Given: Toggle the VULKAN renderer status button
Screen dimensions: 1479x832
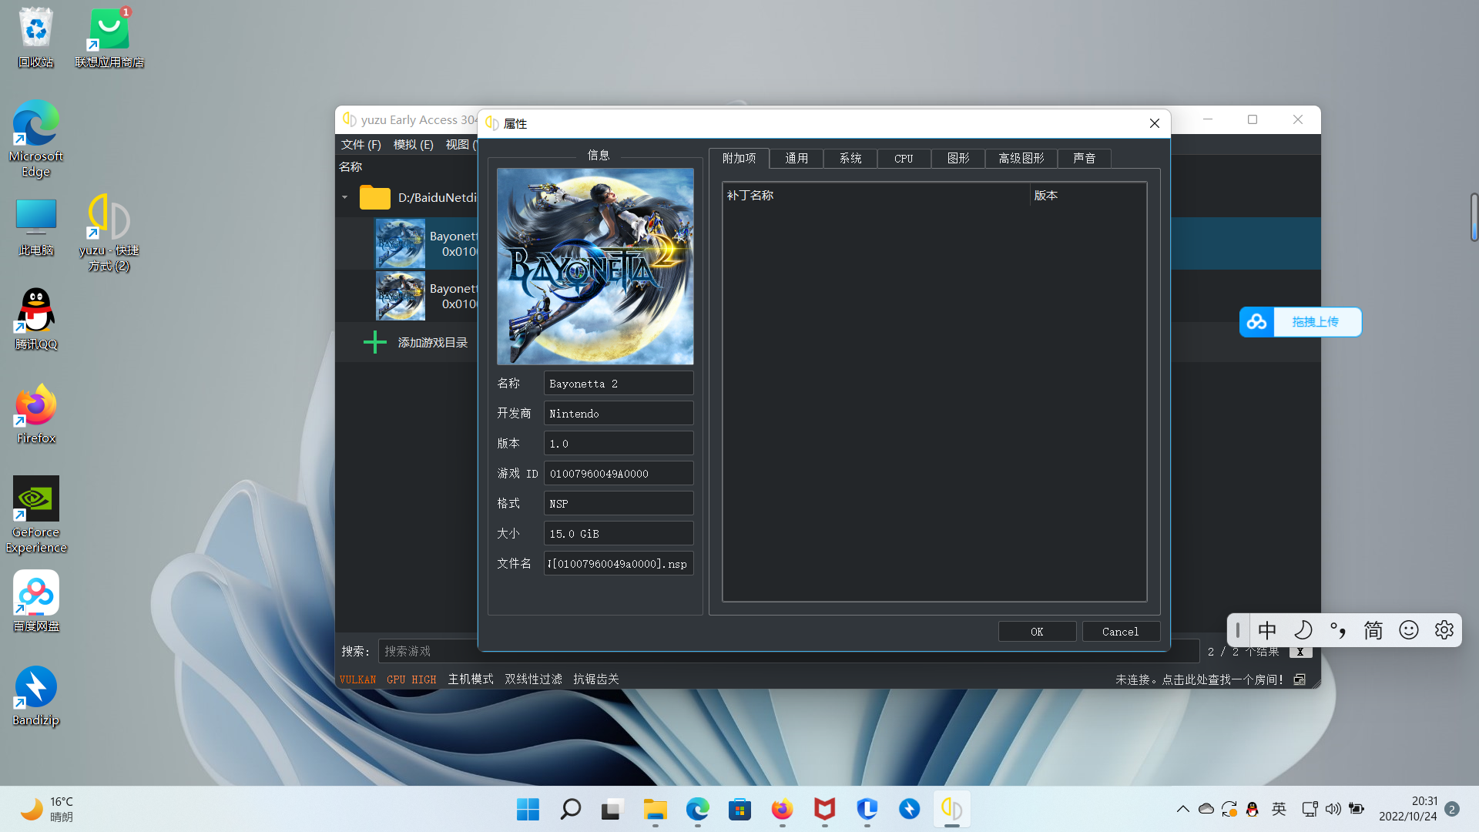Looking at the screenshot, I should (x=358, y=679).
